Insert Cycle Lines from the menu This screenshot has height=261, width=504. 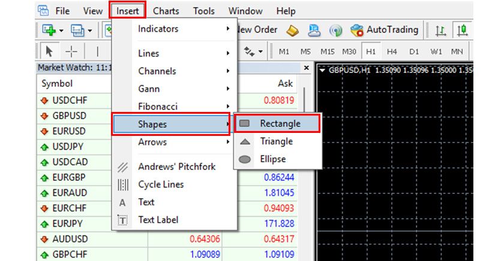(x=161, y=184)
